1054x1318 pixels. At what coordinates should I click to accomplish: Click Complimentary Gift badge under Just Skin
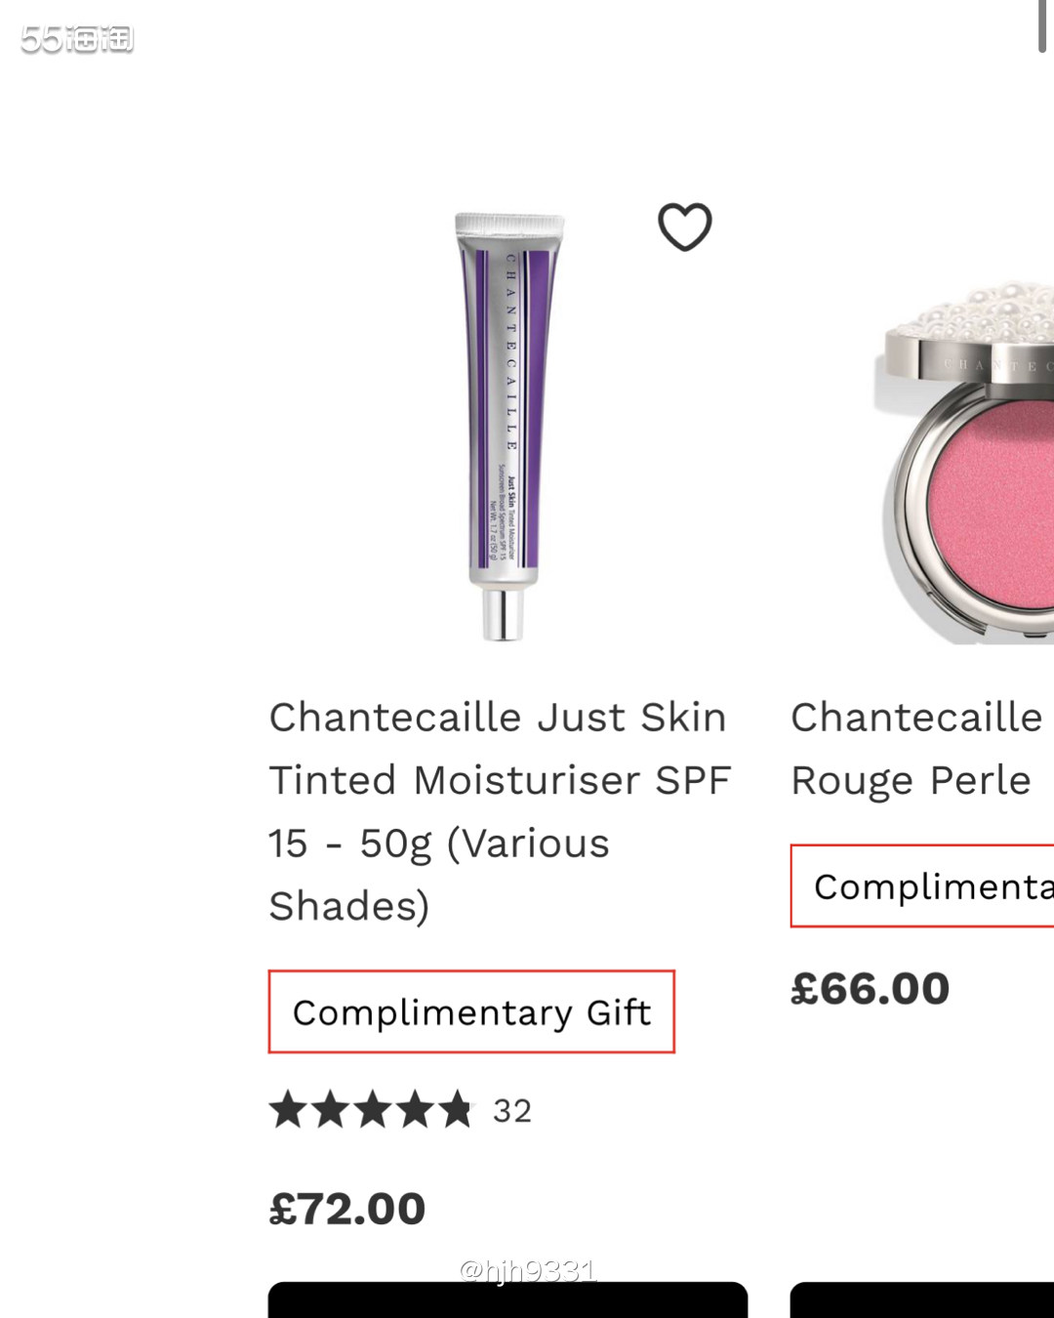point(471,1012)
